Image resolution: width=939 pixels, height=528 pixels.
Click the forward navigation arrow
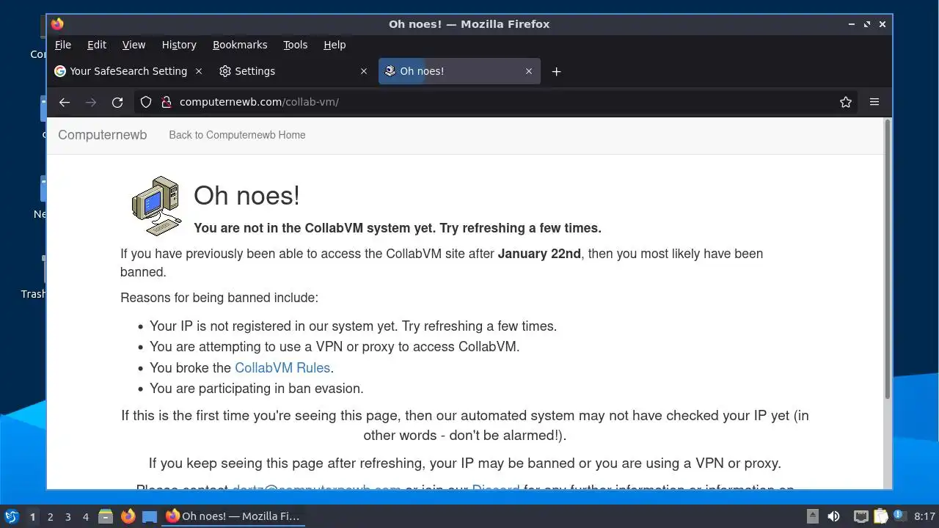[x=91, y=103]
